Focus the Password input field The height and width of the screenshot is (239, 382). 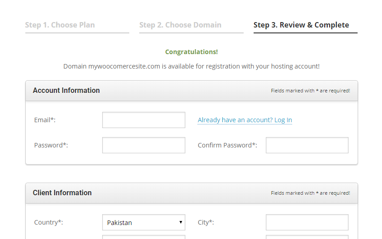tap(144, 145)
